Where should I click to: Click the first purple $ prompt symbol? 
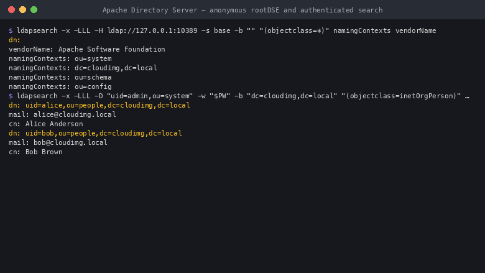(x=11, y=30)
